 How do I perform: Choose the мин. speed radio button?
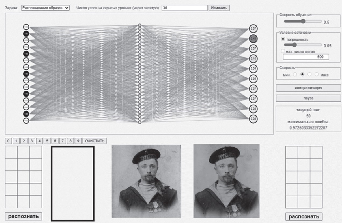(295, 75)
